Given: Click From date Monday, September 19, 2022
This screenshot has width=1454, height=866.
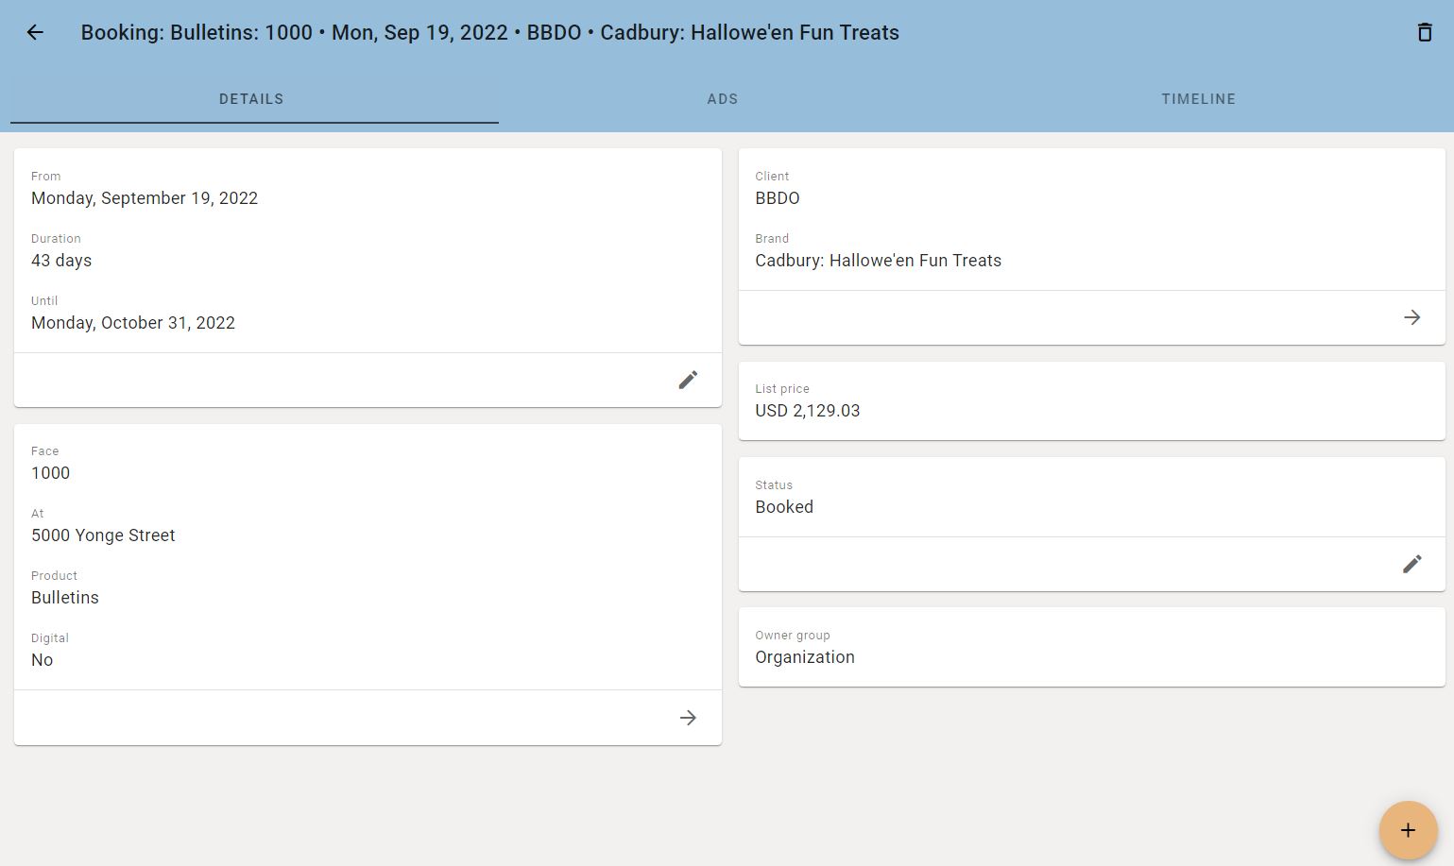Looking at the screenshot, I should pyautogui.click(x=145, y=198).
